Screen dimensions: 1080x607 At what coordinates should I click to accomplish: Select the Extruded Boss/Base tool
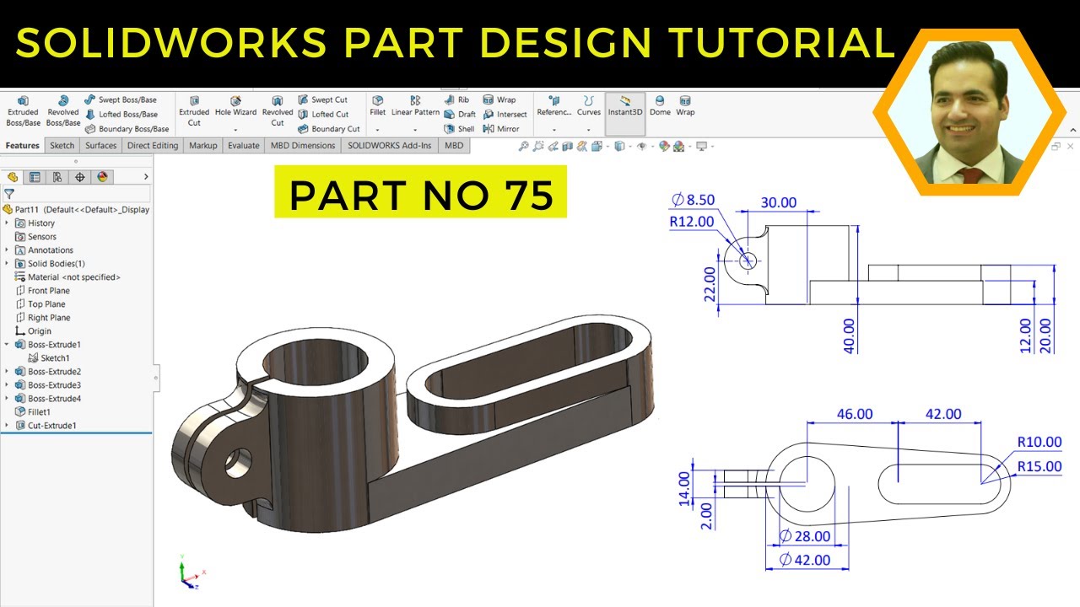click(23, 110)
